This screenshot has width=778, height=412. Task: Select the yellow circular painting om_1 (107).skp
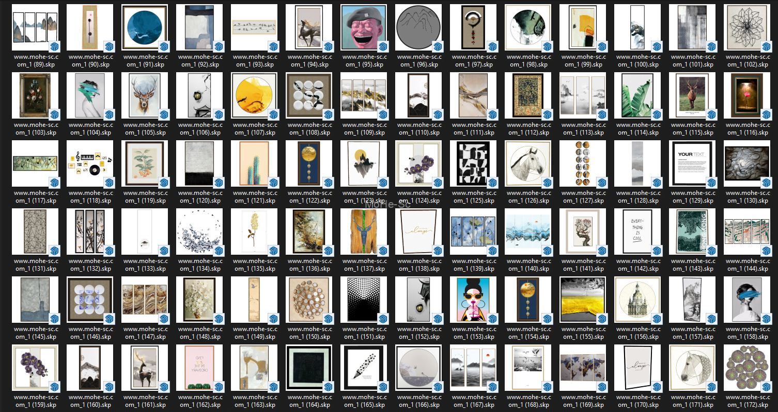click(x=254, y=95)
